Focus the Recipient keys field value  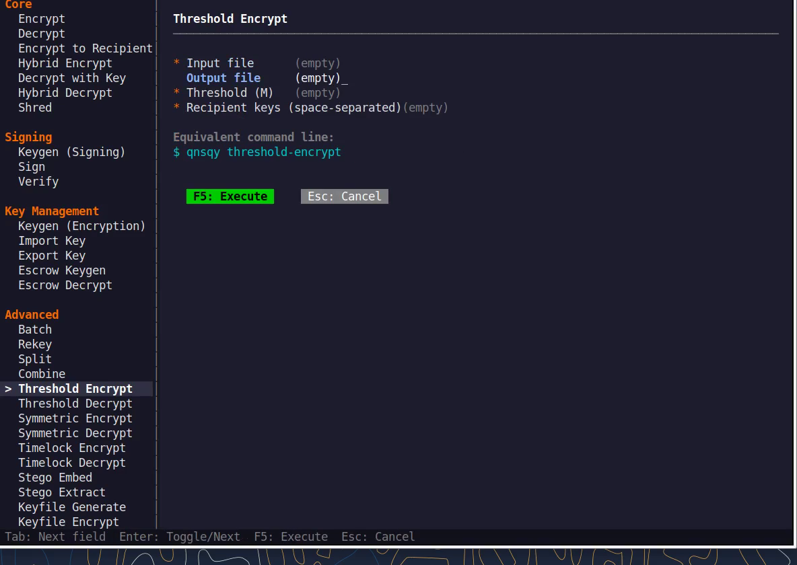point(425,107)
